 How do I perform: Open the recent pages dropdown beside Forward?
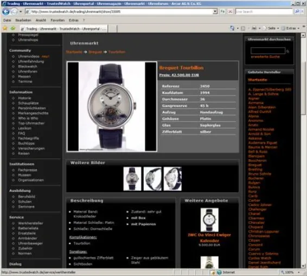tap(21, 12)
